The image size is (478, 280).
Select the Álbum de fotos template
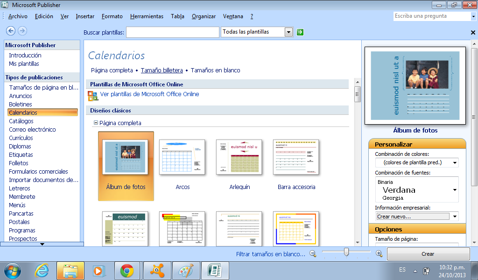pos(126,166)
